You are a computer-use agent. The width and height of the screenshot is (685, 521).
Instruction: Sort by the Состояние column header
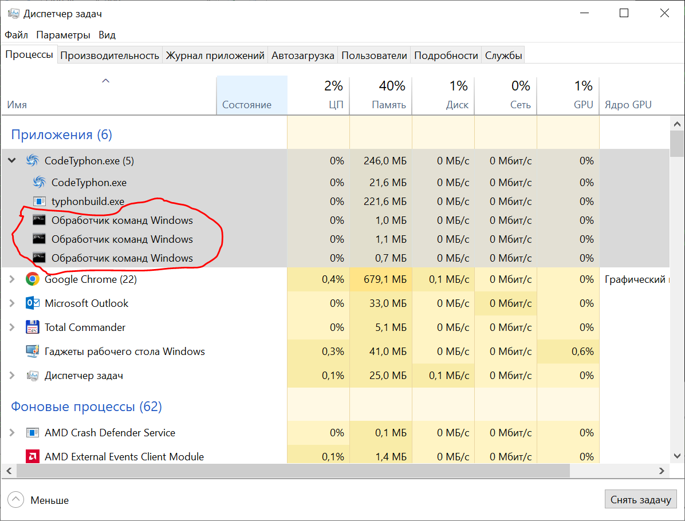(x=252, y=95)
